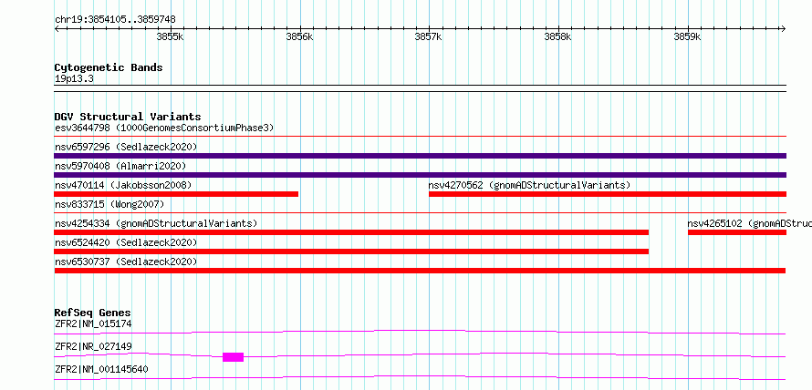Screen dimensions: 812x390
Task: Click the 3858k ruler tick label
Action: pyautogui.click(x=557, y=37)
